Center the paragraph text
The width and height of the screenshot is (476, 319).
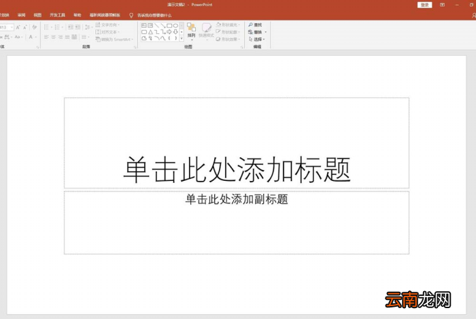point(54,37)
